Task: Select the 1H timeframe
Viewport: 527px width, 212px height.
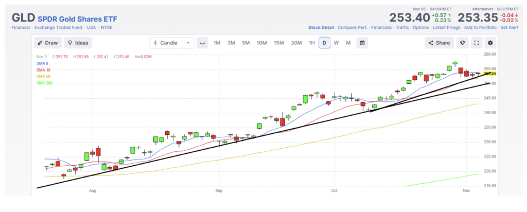Action: (312, 43)
